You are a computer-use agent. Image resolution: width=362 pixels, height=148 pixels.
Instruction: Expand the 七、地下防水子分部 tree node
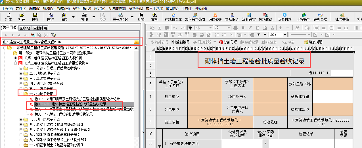[21, 119]
